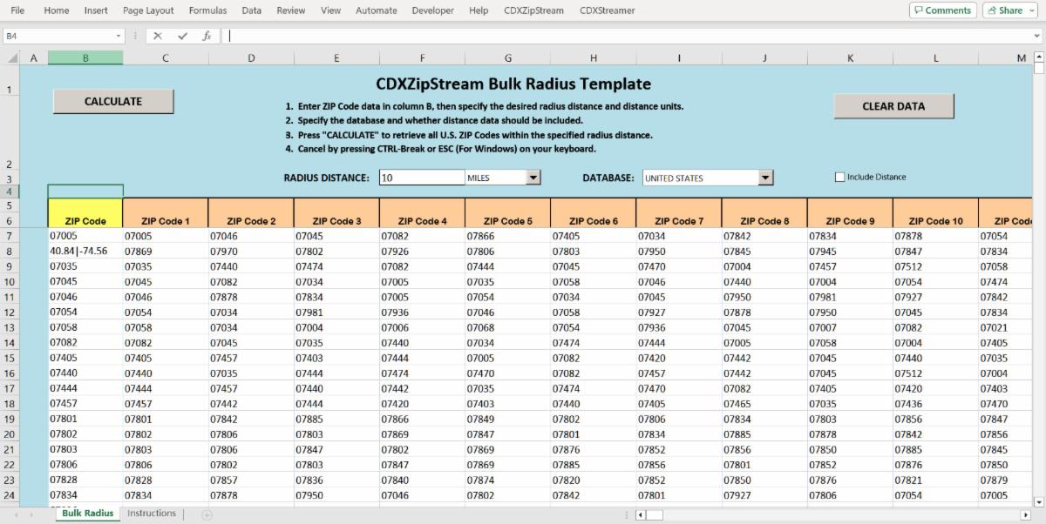Click the CALCULATE button
Viewport: 1046px width, 524px height.
(113, 101)
